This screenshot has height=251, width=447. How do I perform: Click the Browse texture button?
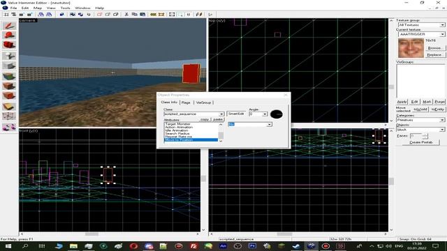click(x=435, y=48)
